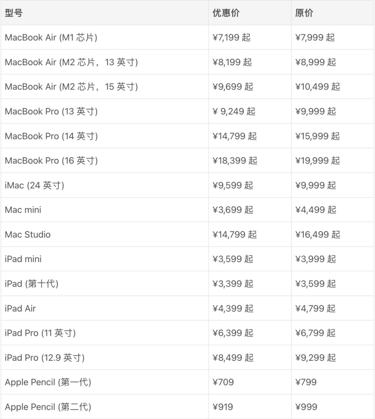Click iPad Air original price ¥4,799 起
375x419 pixels.
[x=315, y=308]
